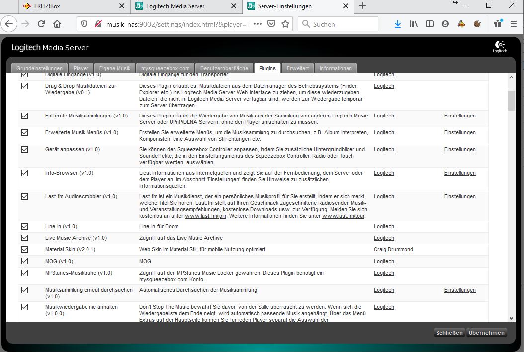This screenshot has width=524, height=352.
Task: Open the mysqueezebox.com tab
Action: click(x=166, y=68)
